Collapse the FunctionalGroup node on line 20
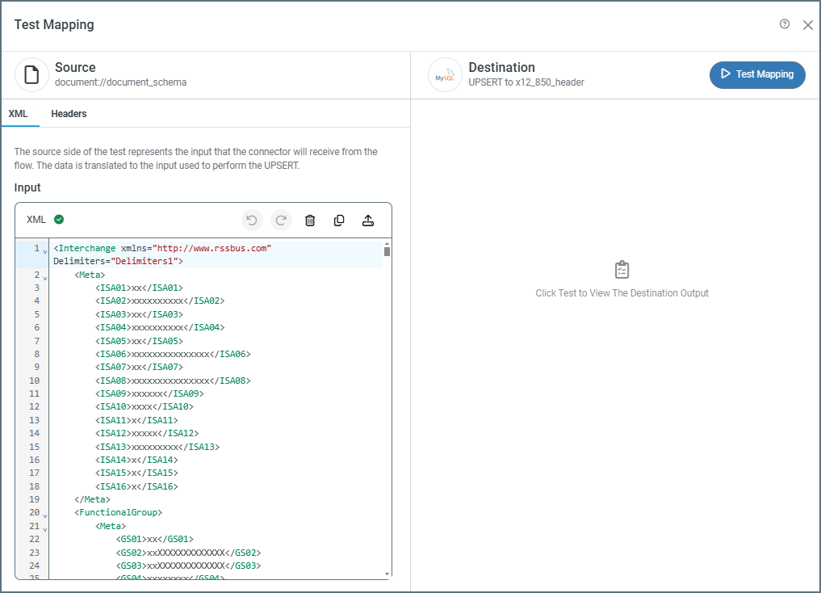 pyautogui.click(x=44, y=515)
